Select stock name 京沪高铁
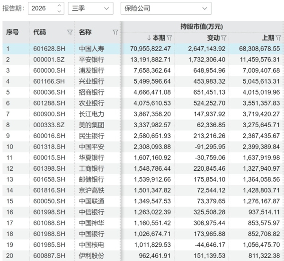The width and height of the screenshot is (284, 261). click(x=91, y=190)
